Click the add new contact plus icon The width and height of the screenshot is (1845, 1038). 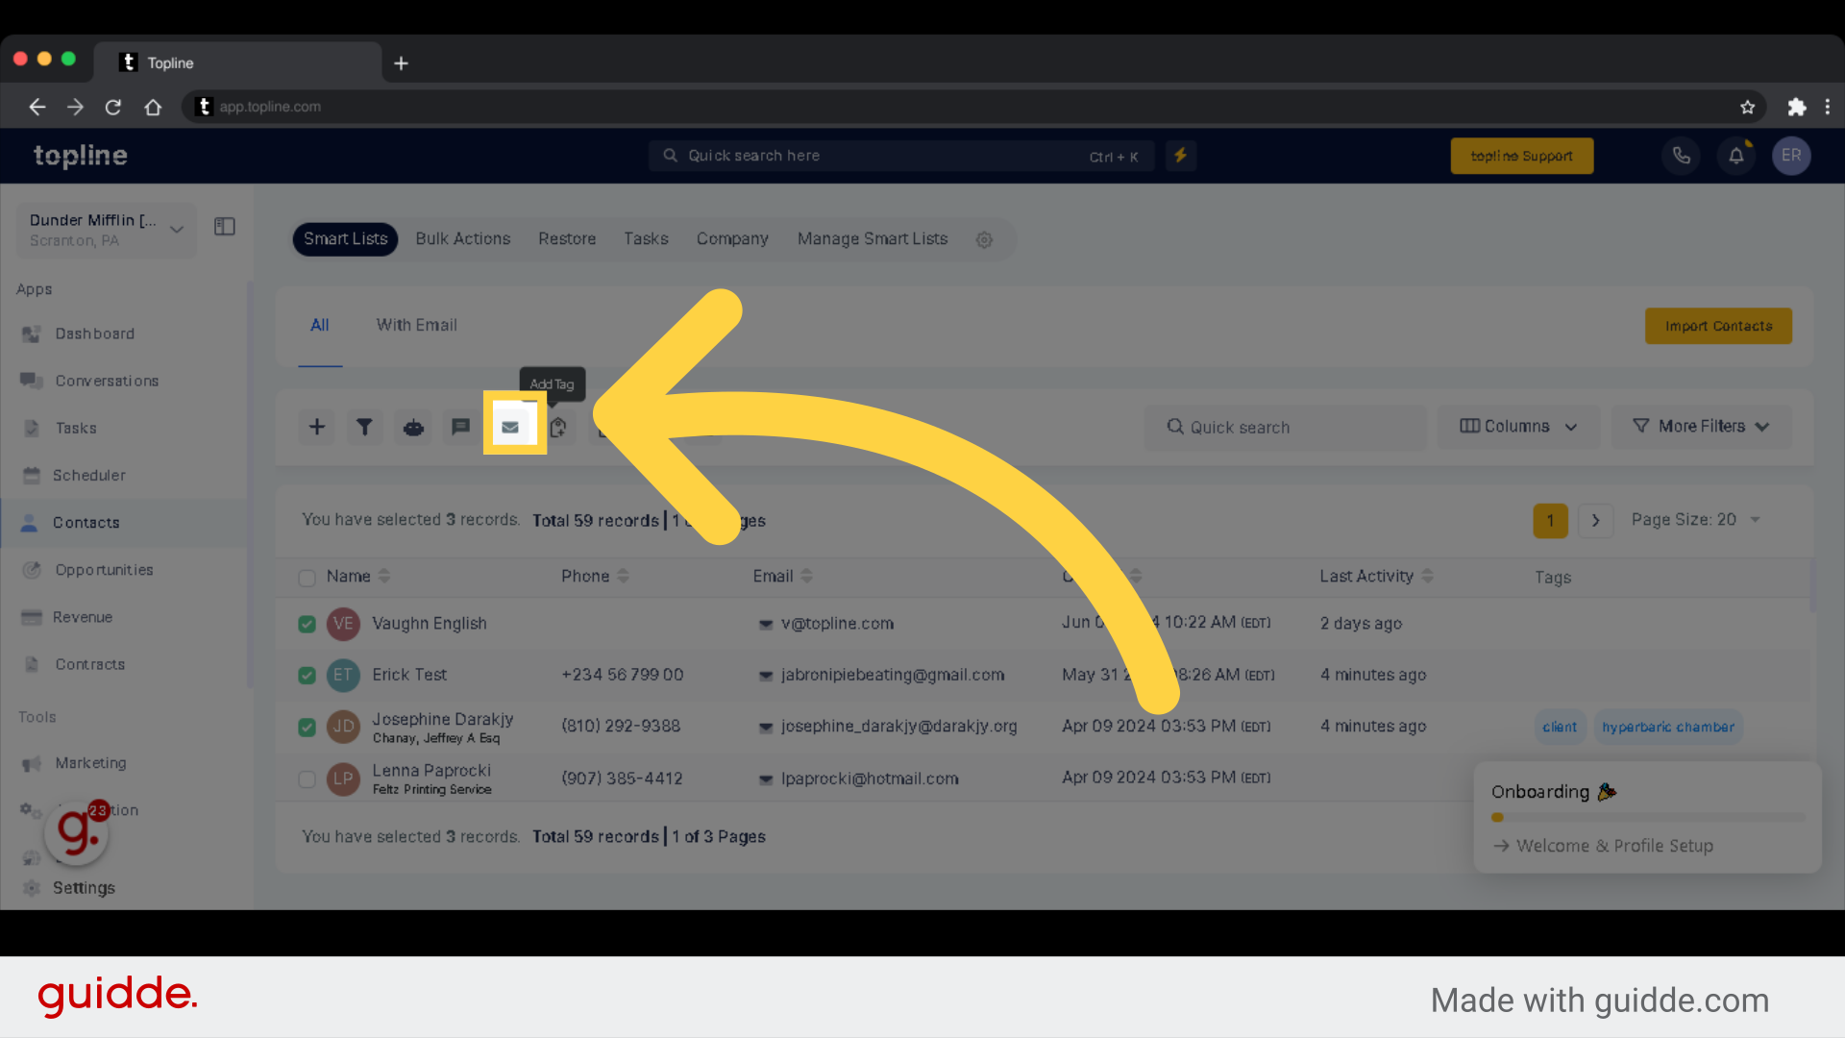click(x=317, y=426)
